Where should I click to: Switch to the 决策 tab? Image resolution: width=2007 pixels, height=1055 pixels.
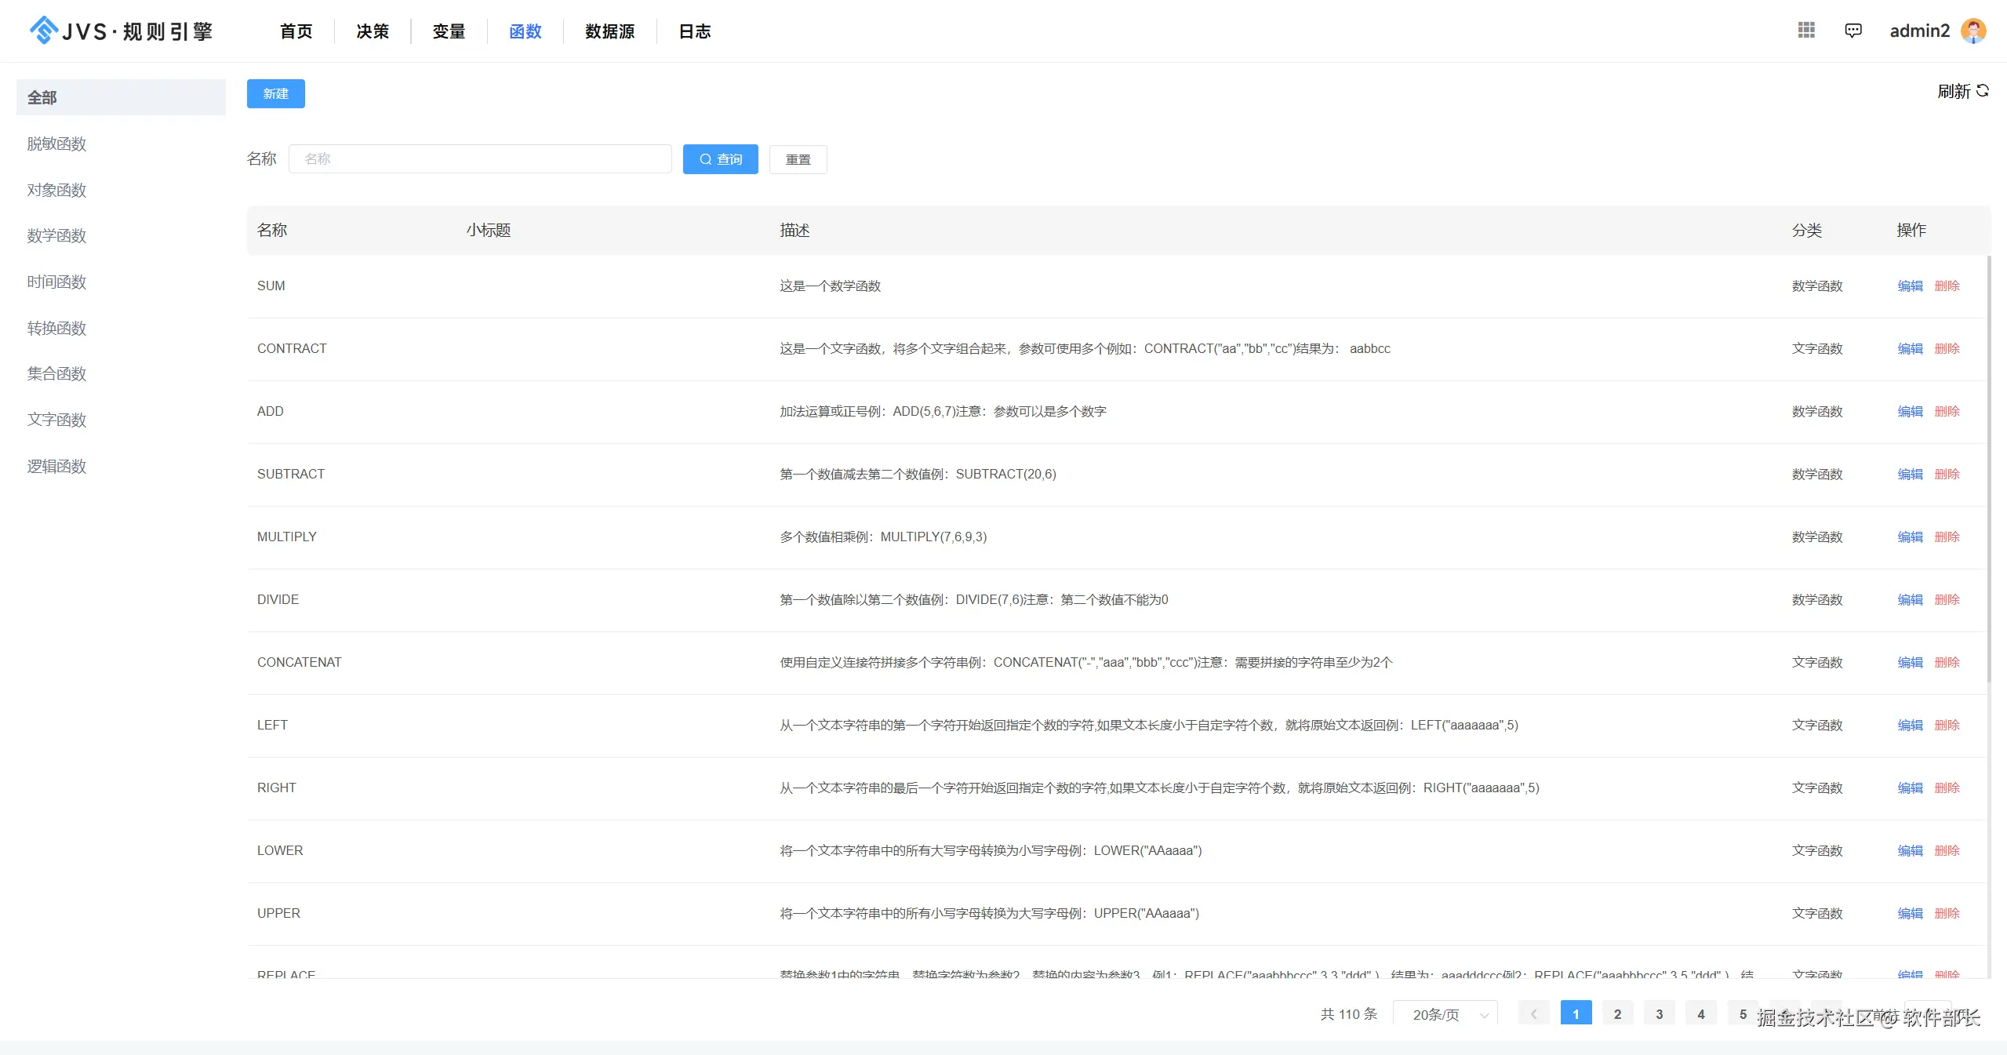pyautogui.click(x=373, y=31)
